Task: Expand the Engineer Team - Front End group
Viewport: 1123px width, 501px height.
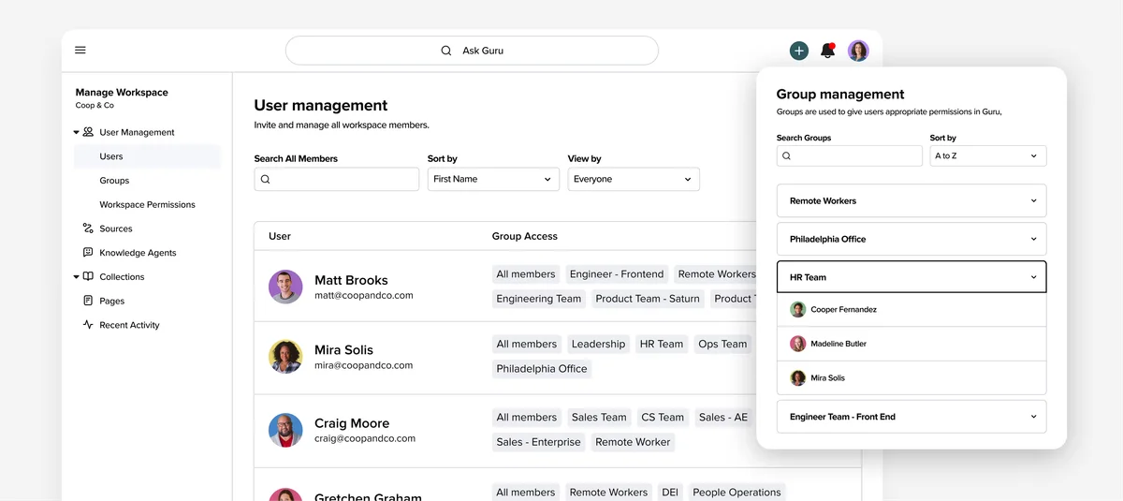Action: tap(912, 417)
